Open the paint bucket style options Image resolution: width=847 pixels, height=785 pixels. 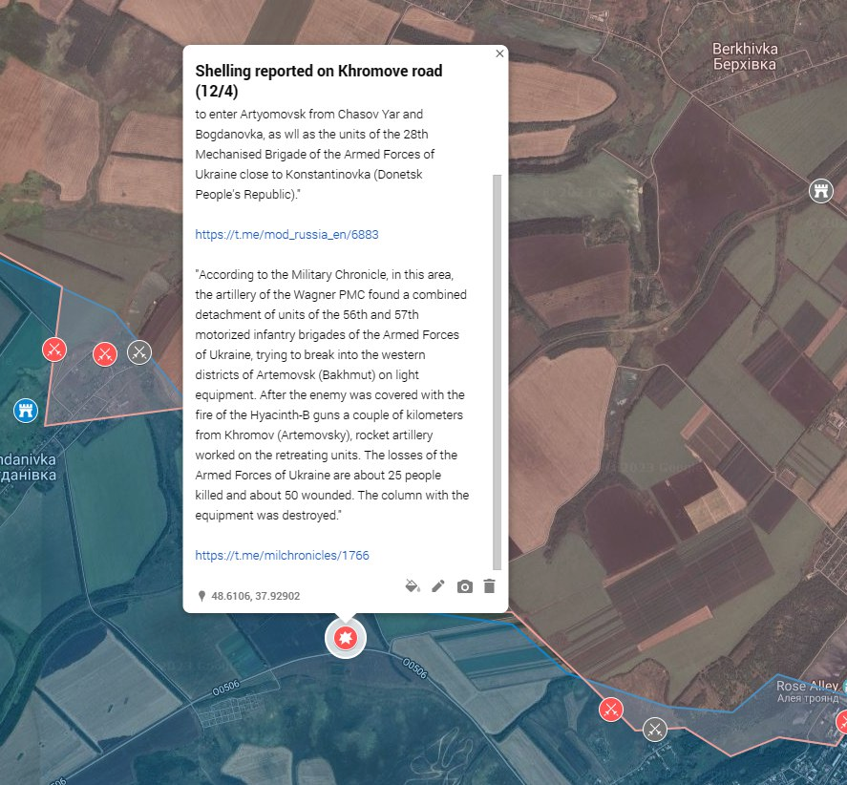coord(413,586)
